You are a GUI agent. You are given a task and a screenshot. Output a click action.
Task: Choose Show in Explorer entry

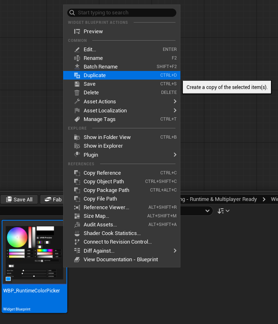pyautogui.click(x=122, y=146)
